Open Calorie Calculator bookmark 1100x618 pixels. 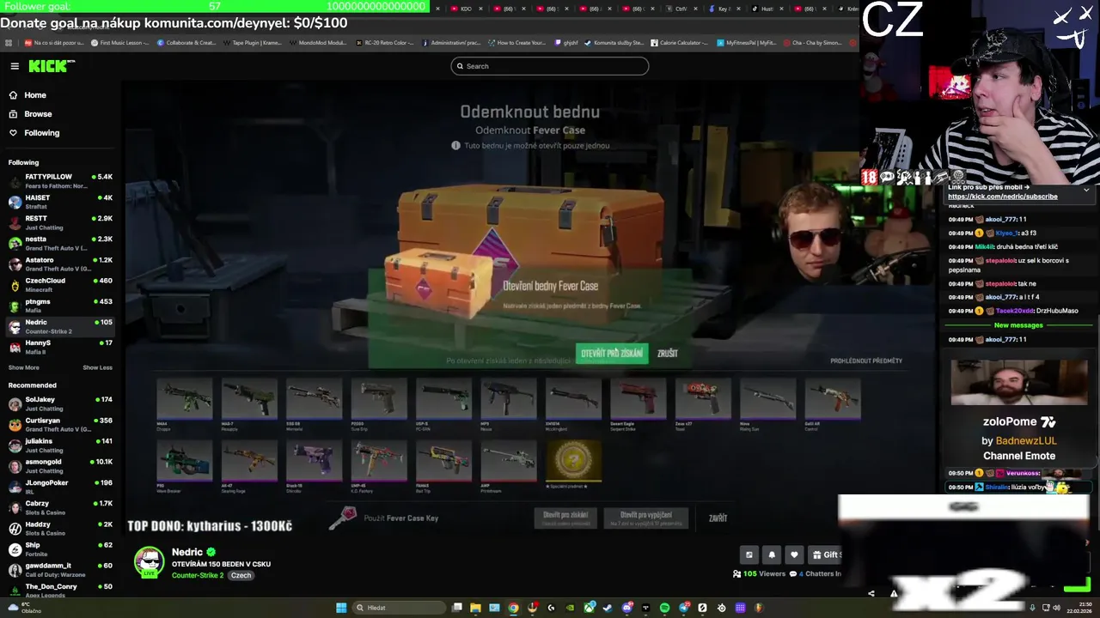680,43
